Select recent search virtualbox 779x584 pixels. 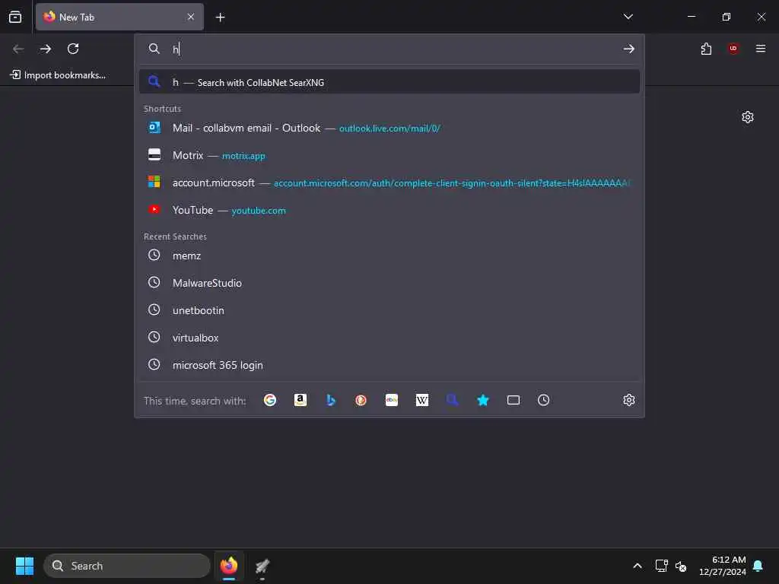tap(389, 338)
